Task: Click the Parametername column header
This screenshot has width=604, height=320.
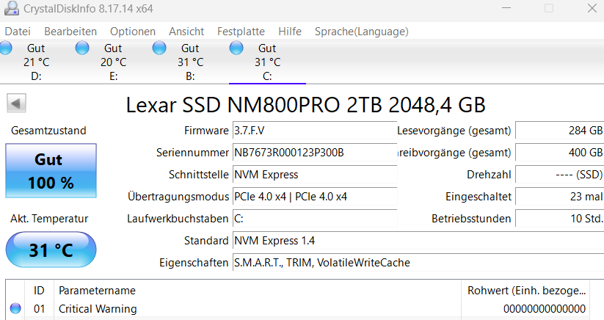Action: 258,291
